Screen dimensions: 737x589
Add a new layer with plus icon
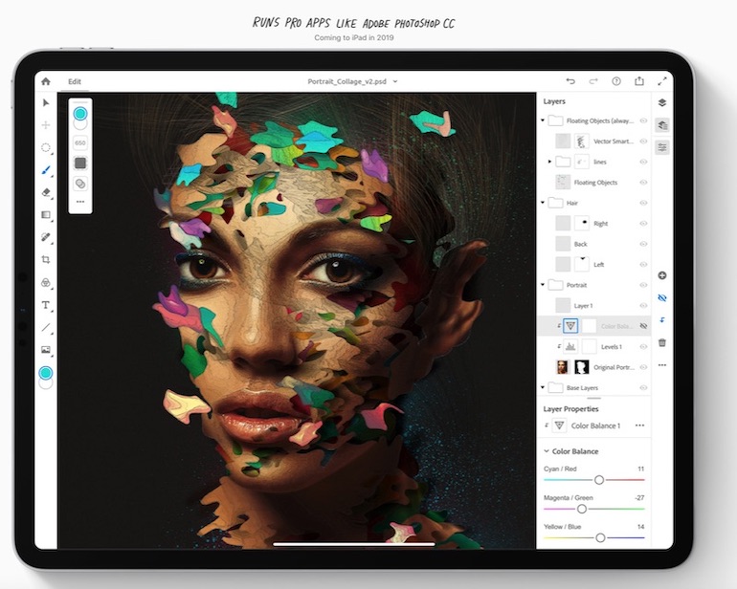pyautogui.click(x=662, y=275)
